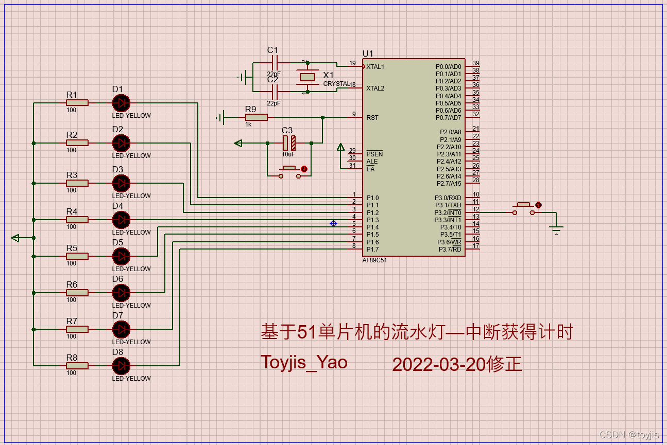Click the P1.7 pin label
Screen dimensions: 667x445
[x=372, y=250]
